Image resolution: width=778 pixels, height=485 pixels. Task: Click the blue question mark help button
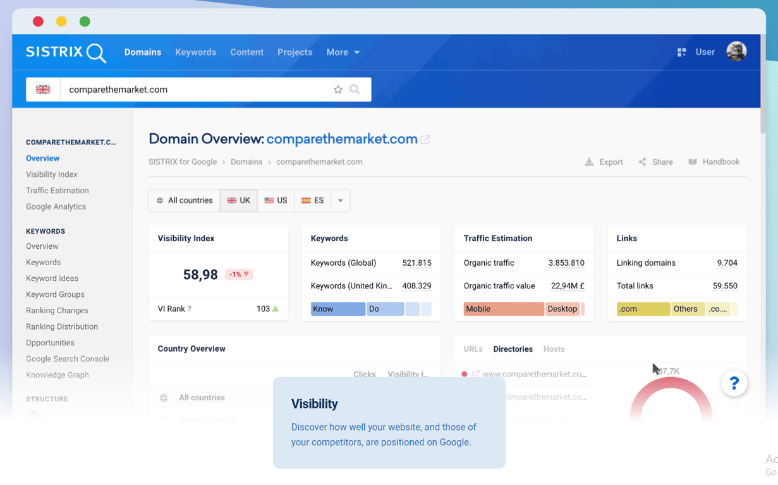point(734,383)
